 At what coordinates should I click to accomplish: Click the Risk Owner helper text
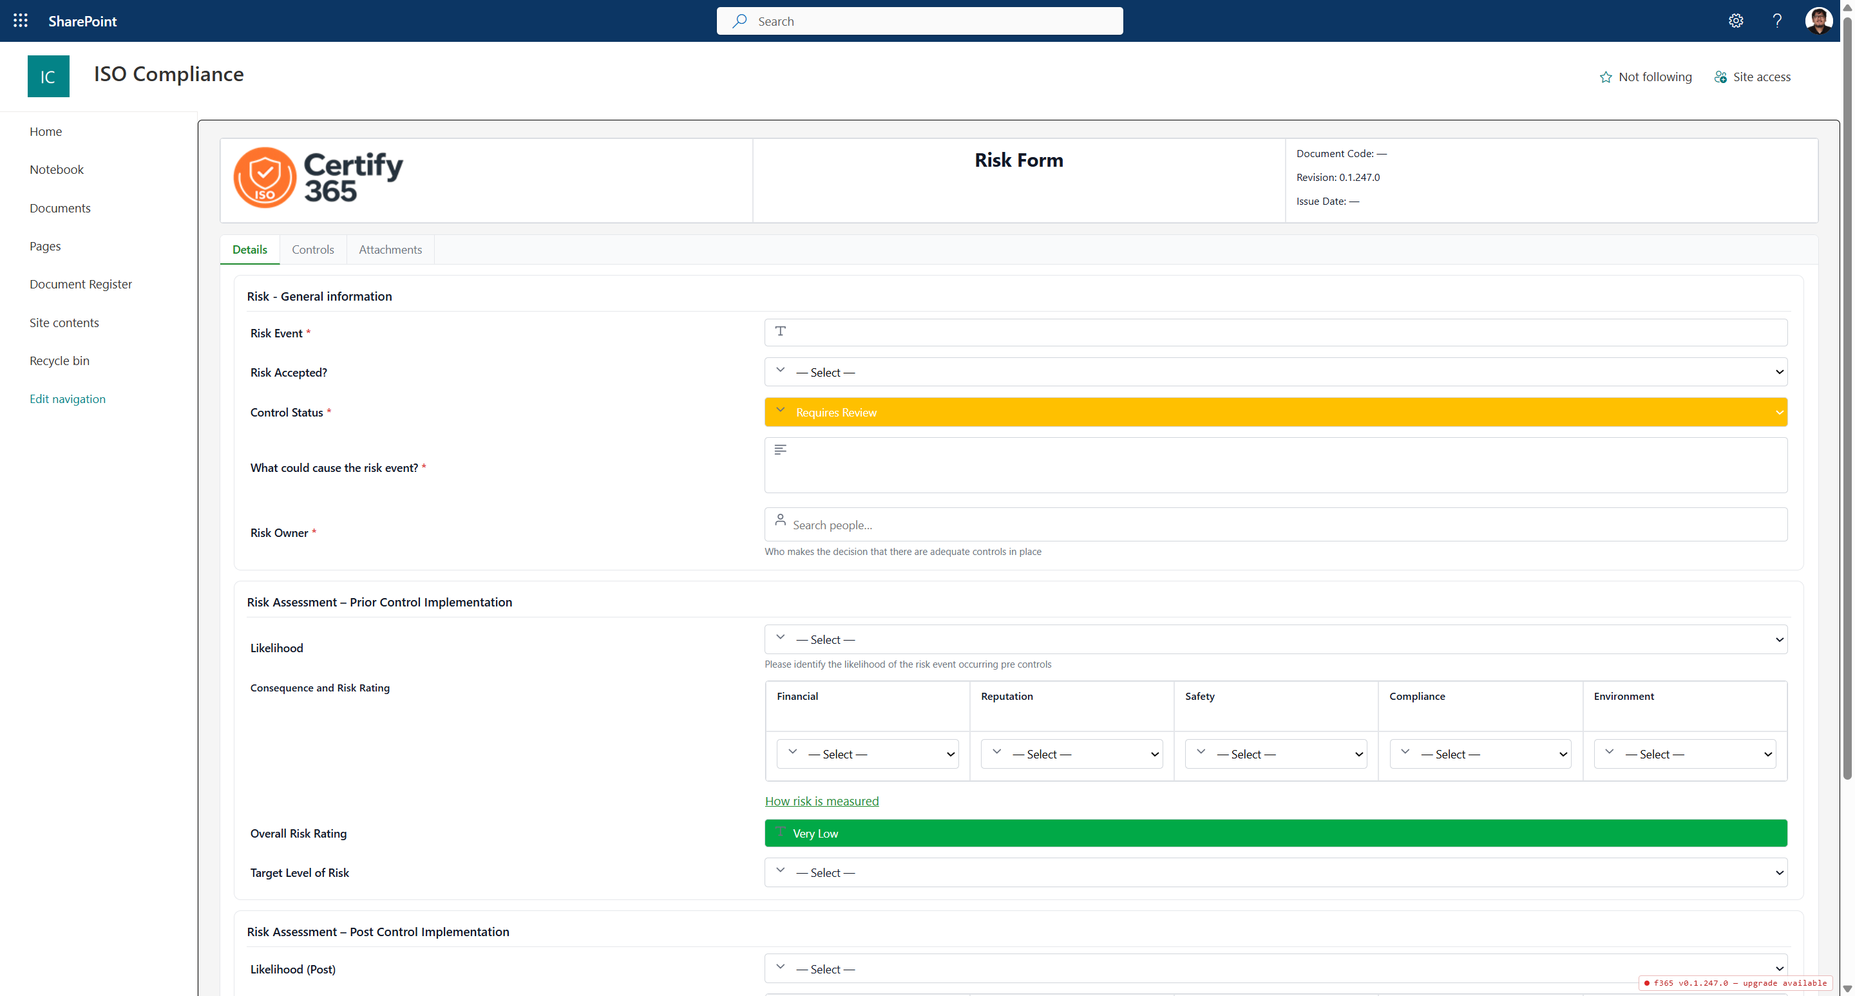pyautogui.click(x=903, y=552)
